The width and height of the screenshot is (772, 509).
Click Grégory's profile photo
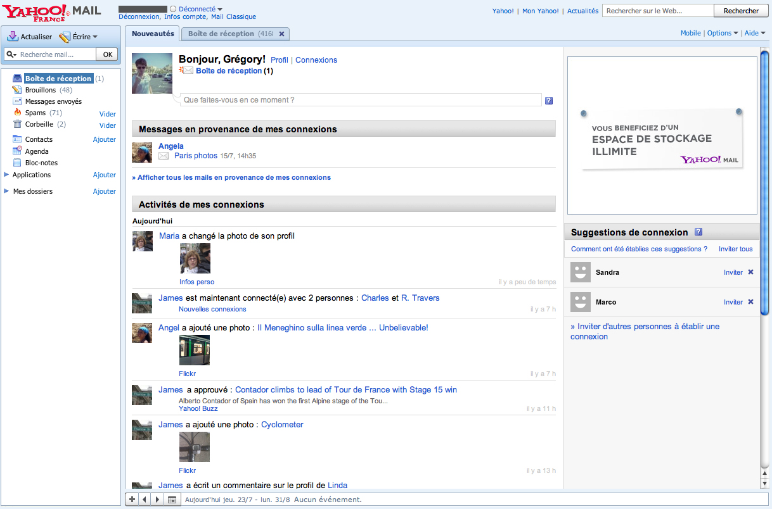152,73
